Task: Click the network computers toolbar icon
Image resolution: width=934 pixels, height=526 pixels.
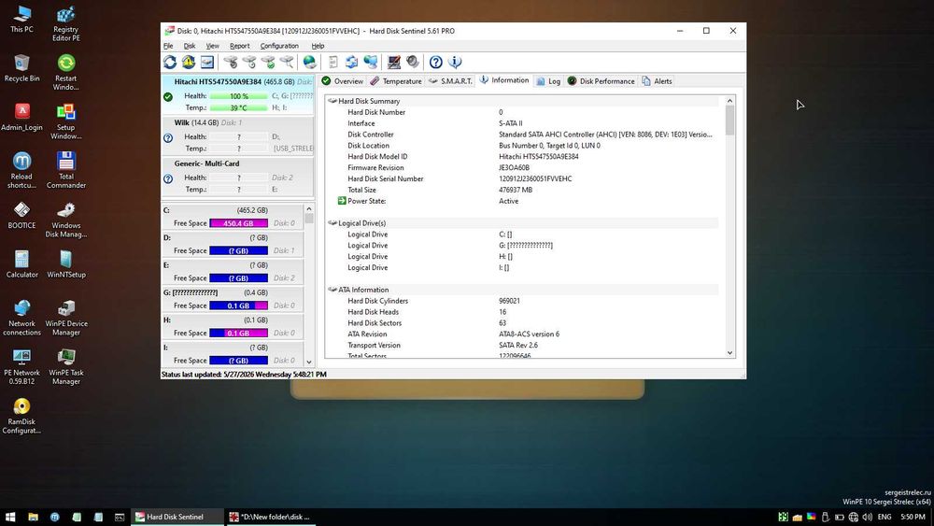Action: point(371,62)
